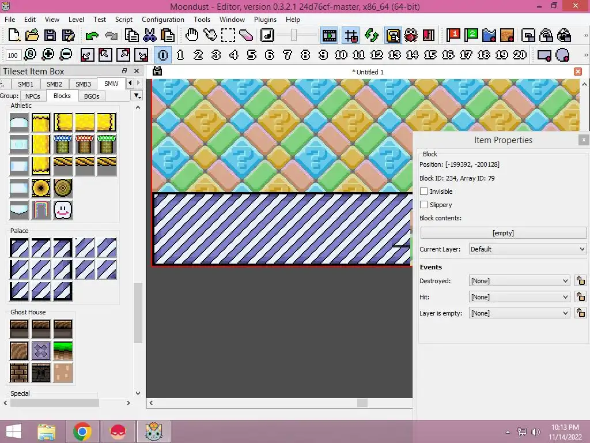Click the green reload arrows icon
This screenshot has width=590, height=443.
(x=372, y=35)
